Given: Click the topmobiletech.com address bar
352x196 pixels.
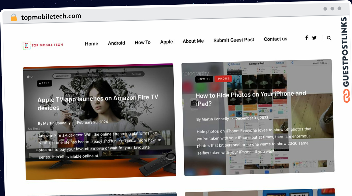Looking at the screenshot, I should click(x=51, y=17).
